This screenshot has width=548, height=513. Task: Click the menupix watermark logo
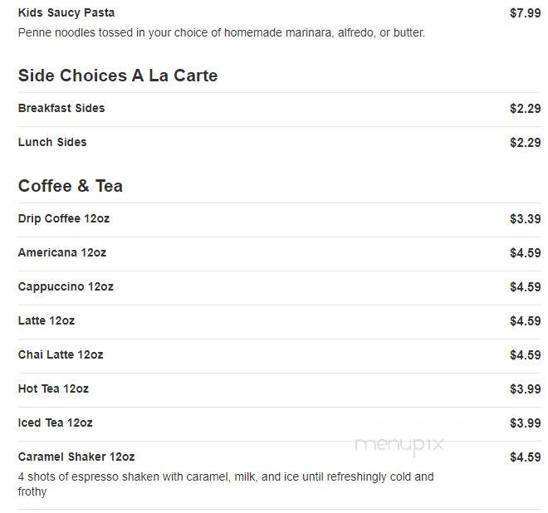point(399,446)
